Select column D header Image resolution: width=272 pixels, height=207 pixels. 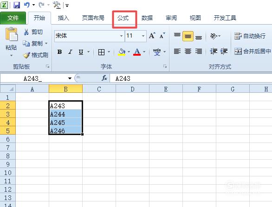[x=133, y=89]
